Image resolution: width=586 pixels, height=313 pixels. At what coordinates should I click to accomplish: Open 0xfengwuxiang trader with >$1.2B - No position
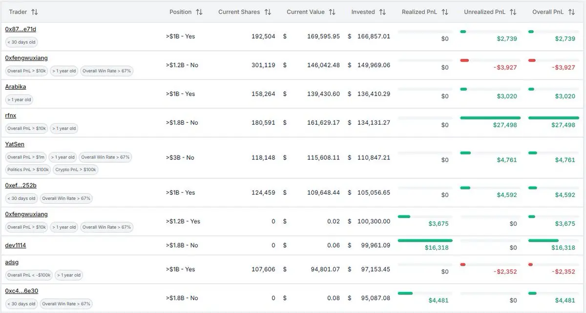(x=26, y=58)
